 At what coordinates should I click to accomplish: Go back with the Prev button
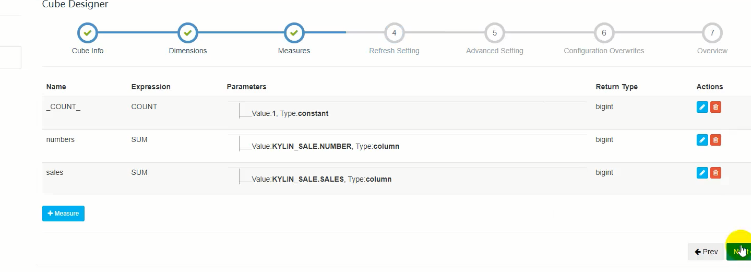coord(706,252)
